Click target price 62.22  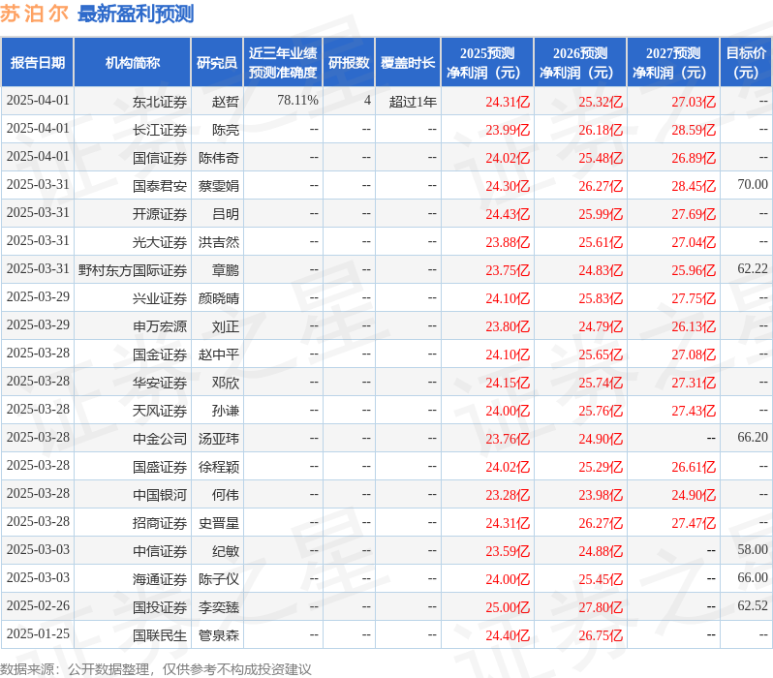pyautogui.click(x=753, y=268)
